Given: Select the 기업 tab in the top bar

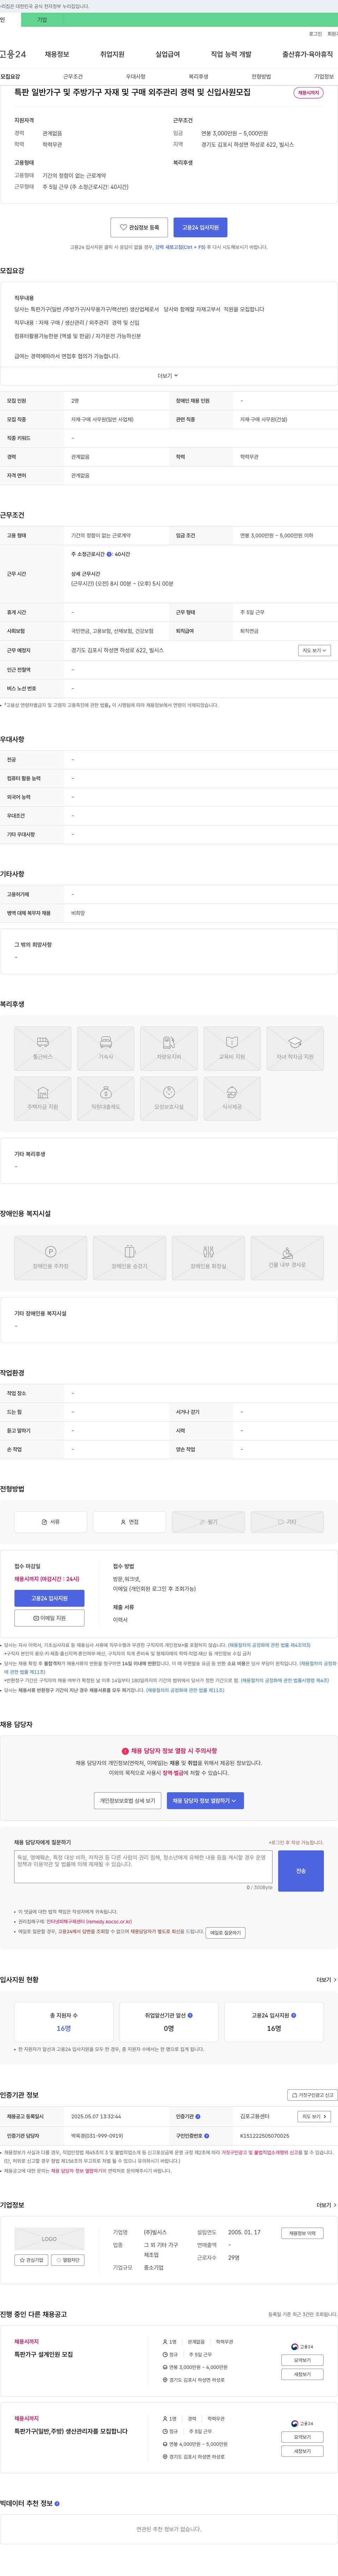Looking at the screenshot, I should 42,20.
